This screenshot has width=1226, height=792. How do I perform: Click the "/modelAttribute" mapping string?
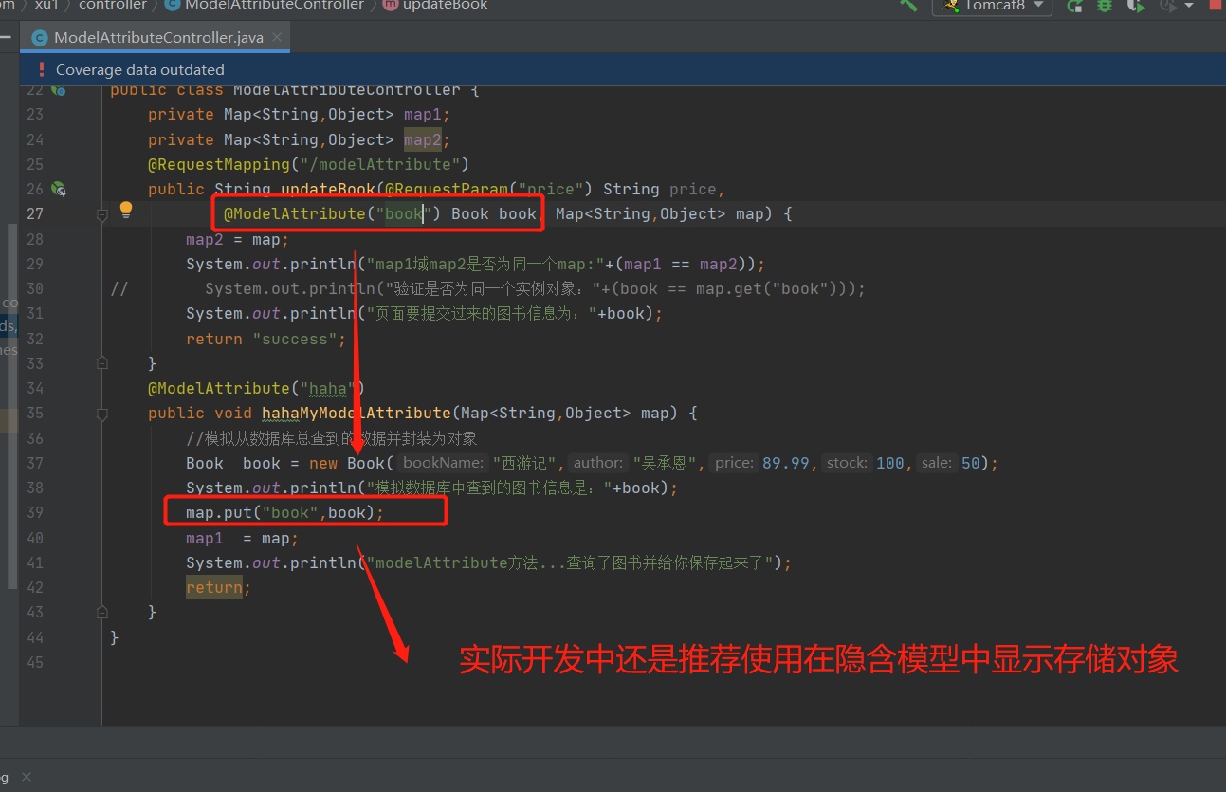(x=379, y=164)
